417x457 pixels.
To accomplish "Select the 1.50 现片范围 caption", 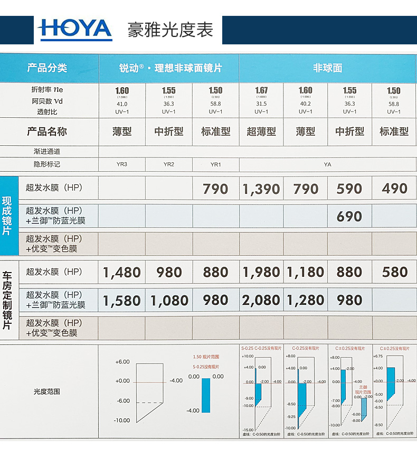I will [206, 357].
